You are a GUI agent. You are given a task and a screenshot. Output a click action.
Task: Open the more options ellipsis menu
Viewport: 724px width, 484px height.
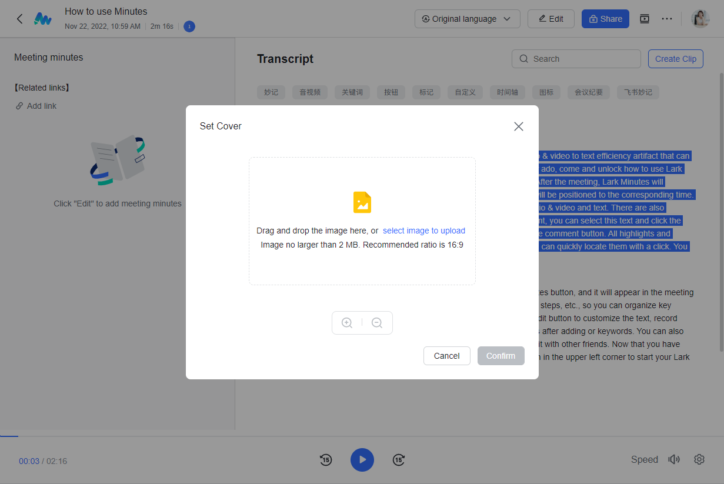click(666, 19)
